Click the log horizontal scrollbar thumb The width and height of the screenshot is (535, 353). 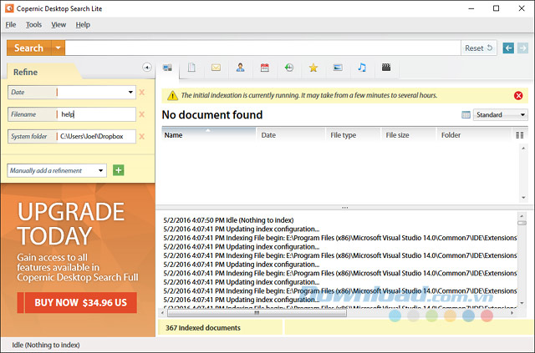[257, 313]
